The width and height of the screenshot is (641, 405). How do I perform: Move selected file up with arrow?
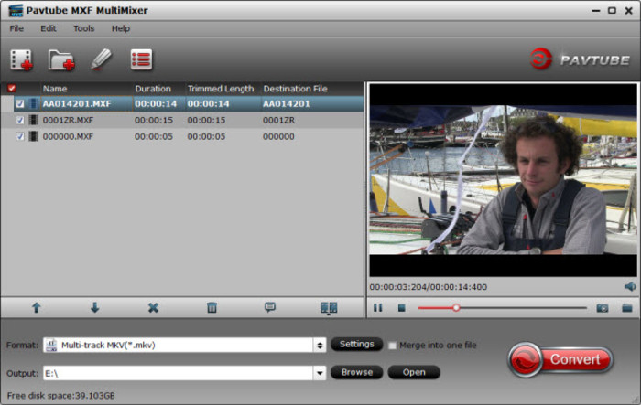tap(37, 307)
